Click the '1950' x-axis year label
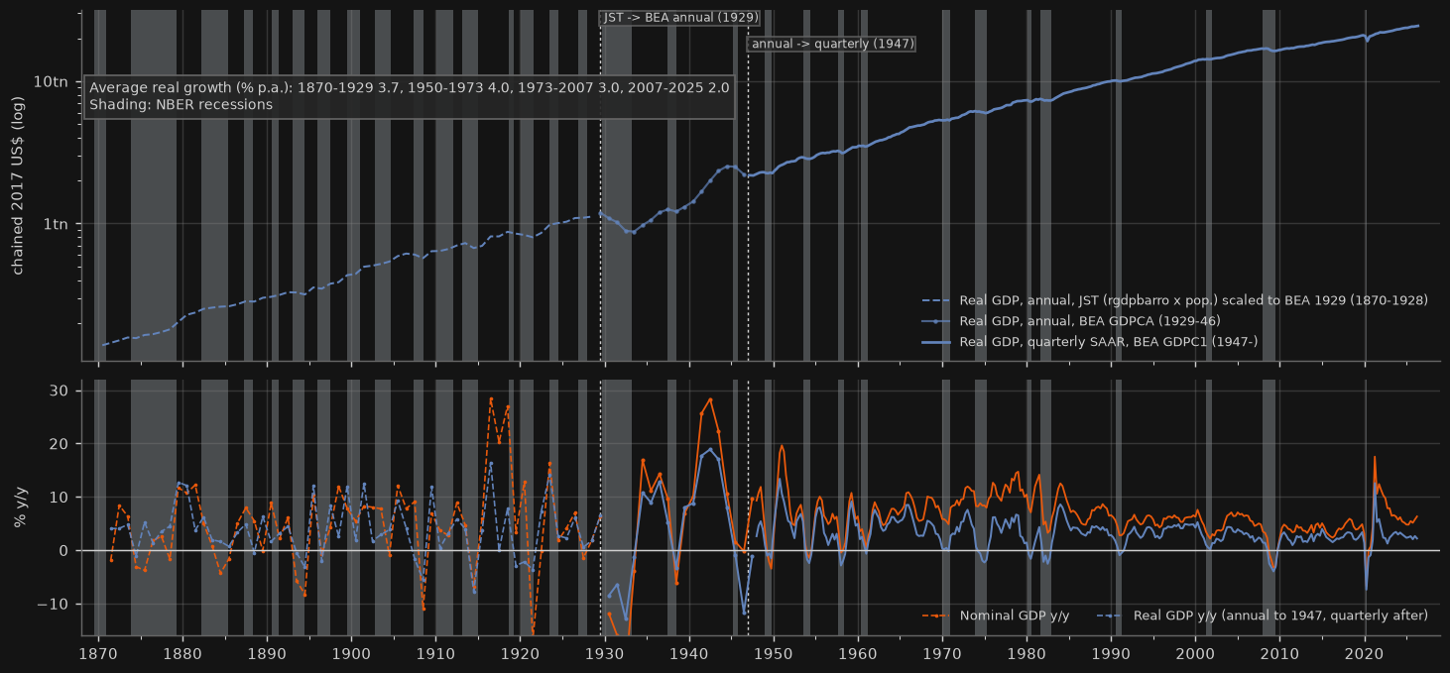Image resolution: width=1450 pixels, height=673 pixels. click(x=773, y=654)
